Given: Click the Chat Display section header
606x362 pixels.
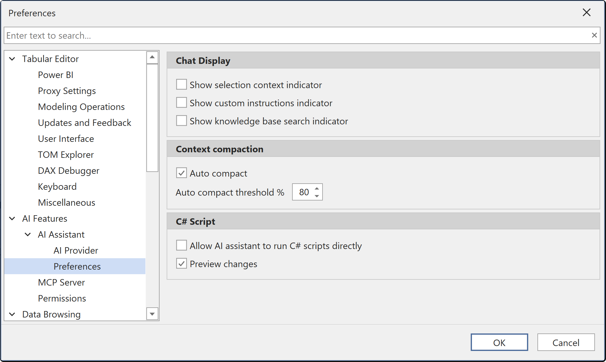Looking at the screenshot, I should coord(383,60).
